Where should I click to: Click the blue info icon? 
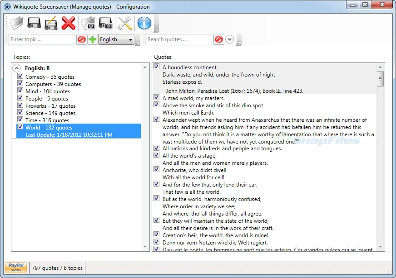pyautogui.click(x=144, y=23)
